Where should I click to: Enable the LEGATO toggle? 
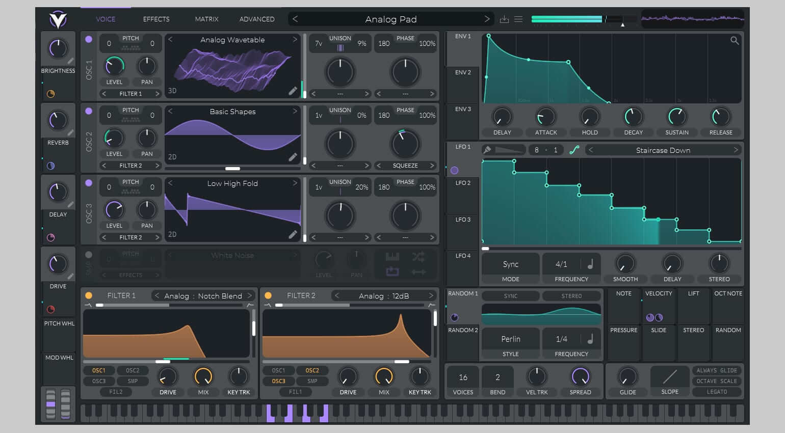click(x=717, y=392)
